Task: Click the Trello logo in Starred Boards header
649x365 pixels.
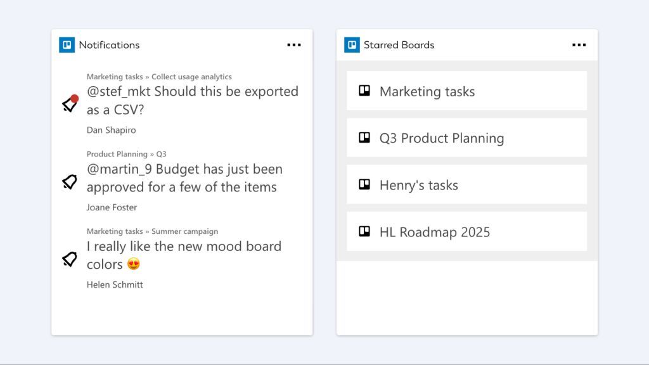Action: click(x=352, y=45)
